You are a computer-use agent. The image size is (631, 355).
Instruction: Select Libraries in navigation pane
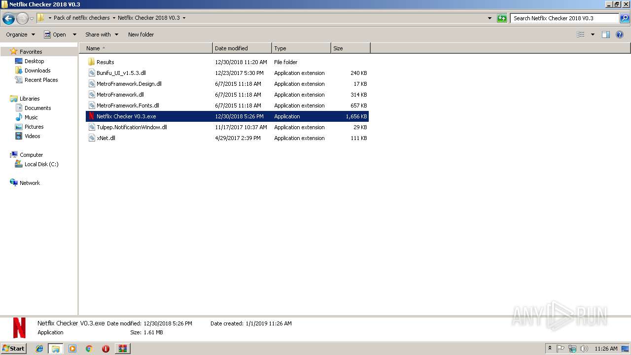pyautogui.click(x=30, y=99)
